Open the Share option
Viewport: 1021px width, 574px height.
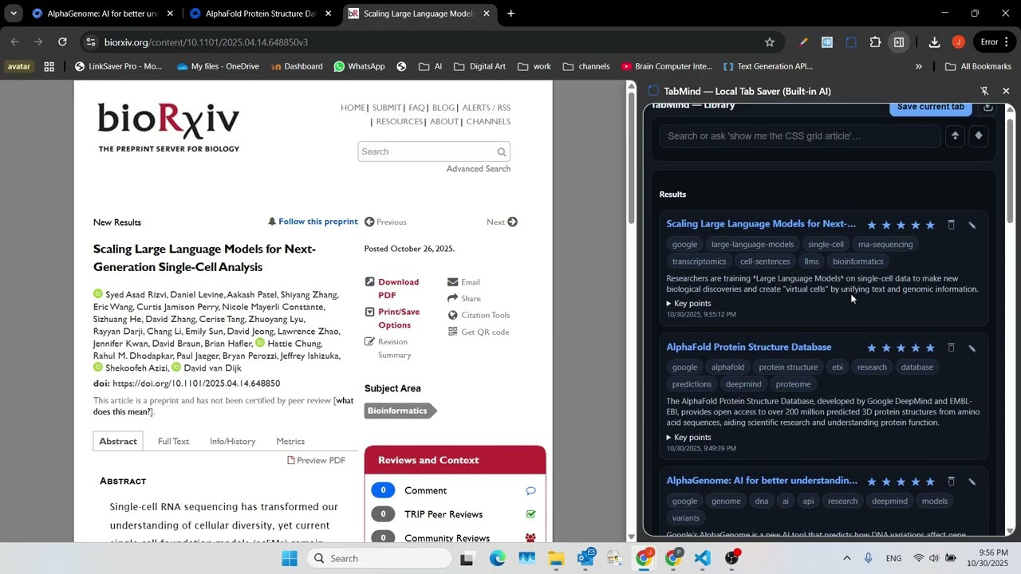click(x=464, y=298)
